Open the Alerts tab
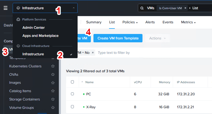212x114 pixels. point(150,22)
